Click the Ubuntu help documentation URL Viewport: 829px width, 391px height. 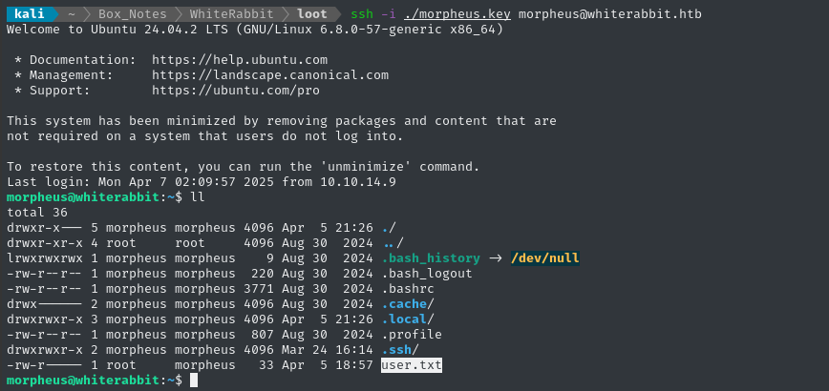239,60
